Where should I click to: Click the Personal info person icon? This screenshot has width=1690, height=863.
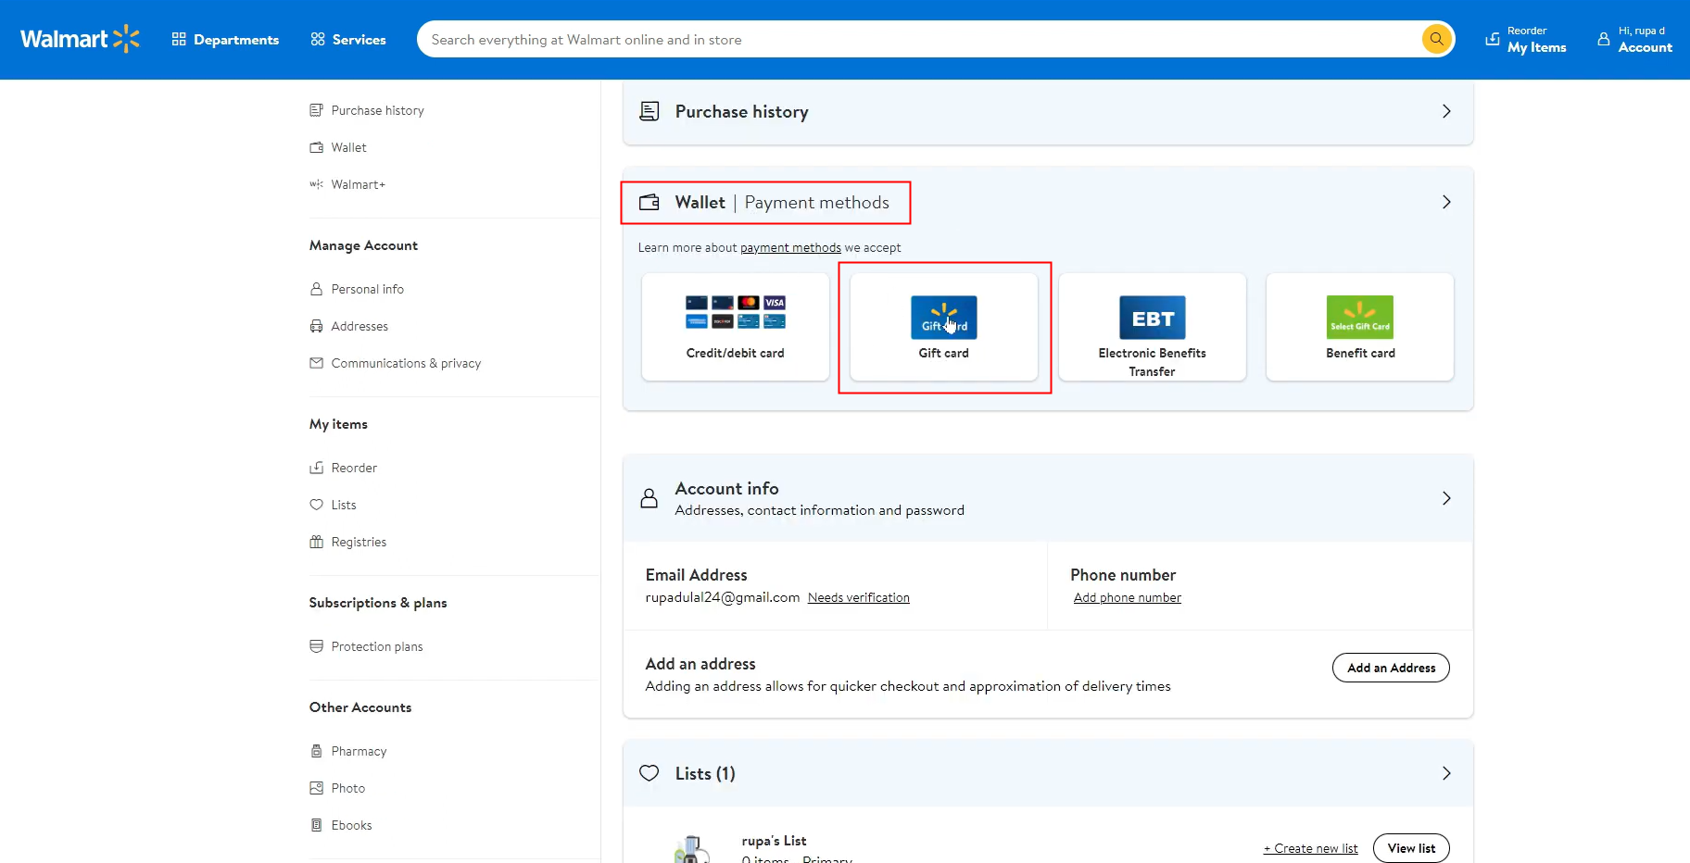(316, 289)
